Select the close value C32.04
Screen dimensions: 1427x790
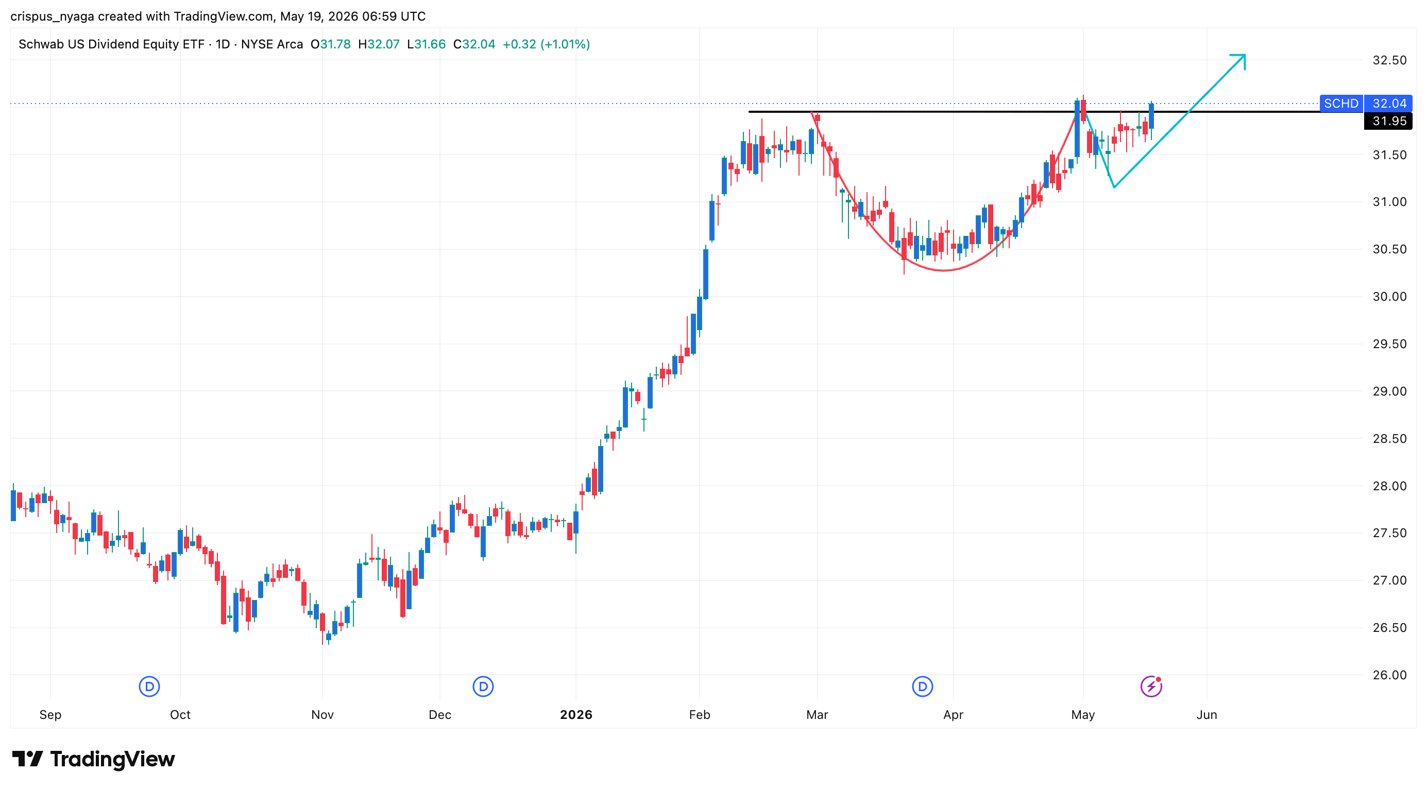pyautogui.click(x=474, y=44)
